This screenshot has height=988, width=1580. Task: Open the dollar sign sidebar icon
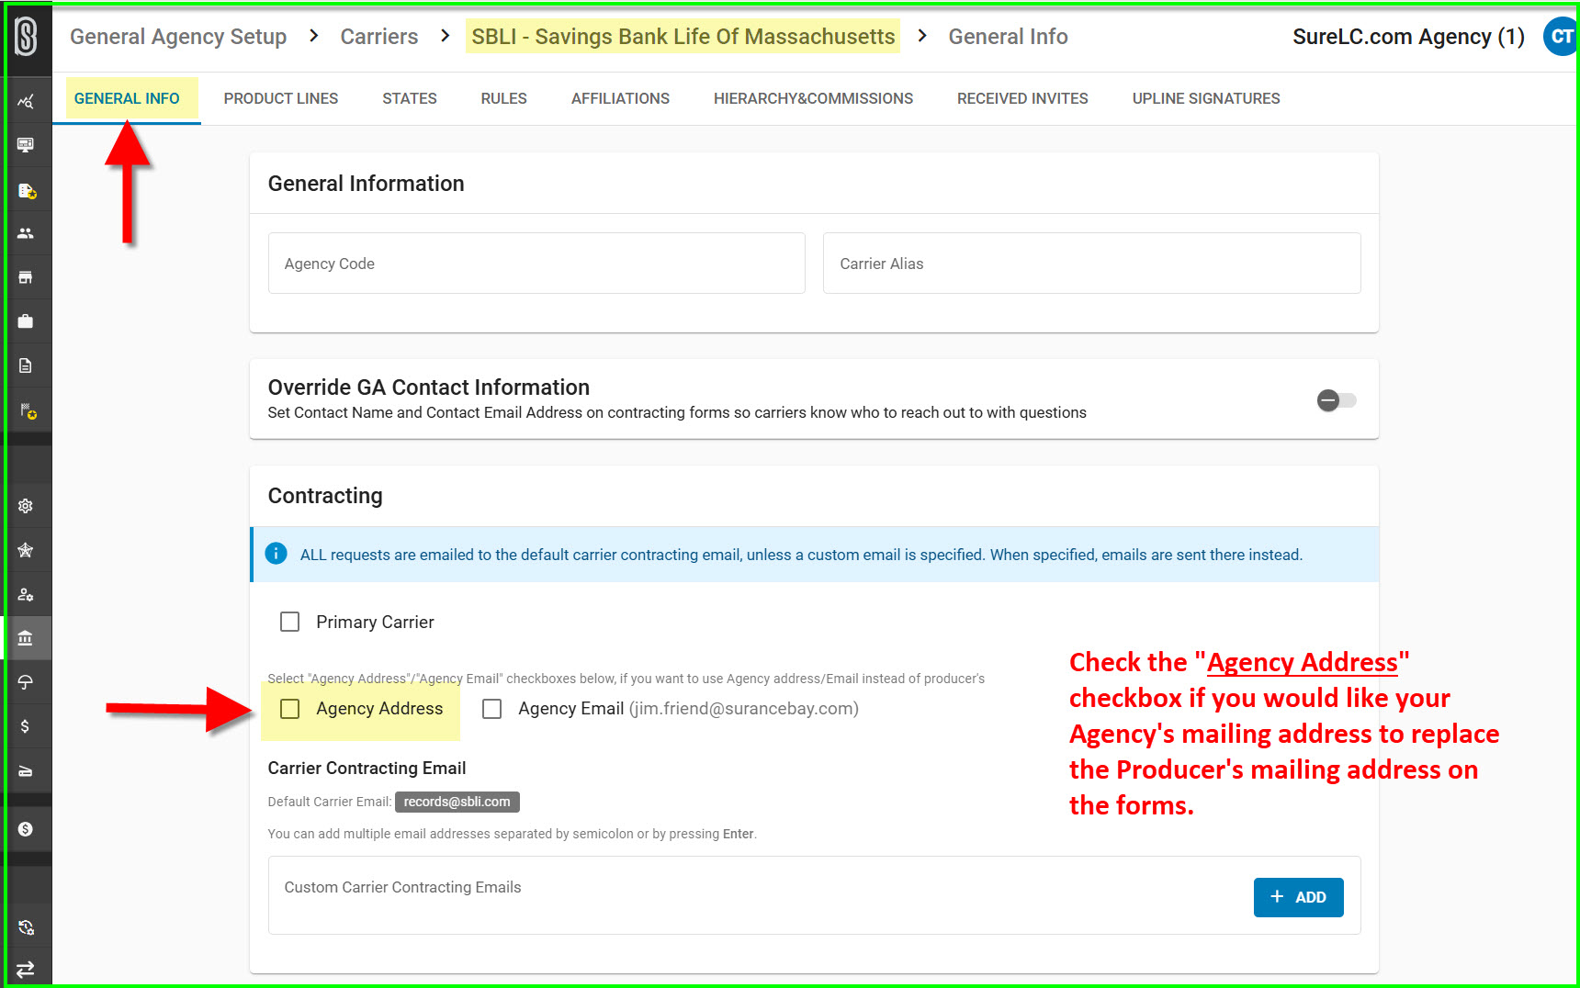point(26,726)
